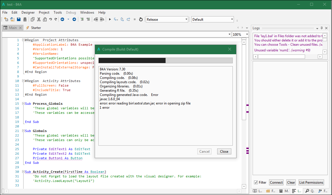Click the Restart circular arrow icon
The width and height of the screenshot is (332, 195).
click(141, 19)
